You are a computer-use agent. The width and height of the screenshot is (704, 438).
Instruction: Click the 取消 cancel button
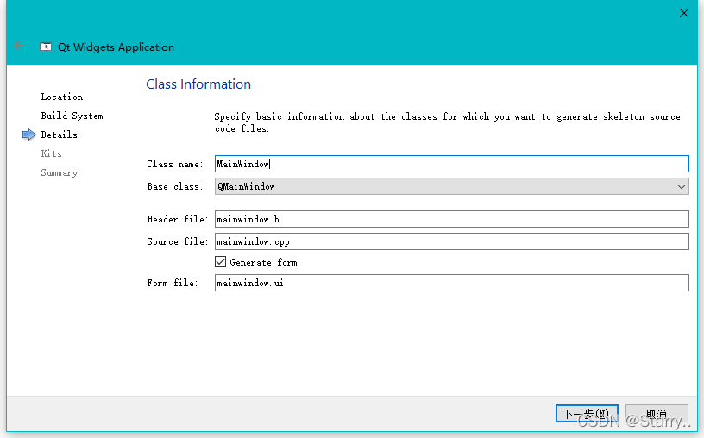coord(657,413)
